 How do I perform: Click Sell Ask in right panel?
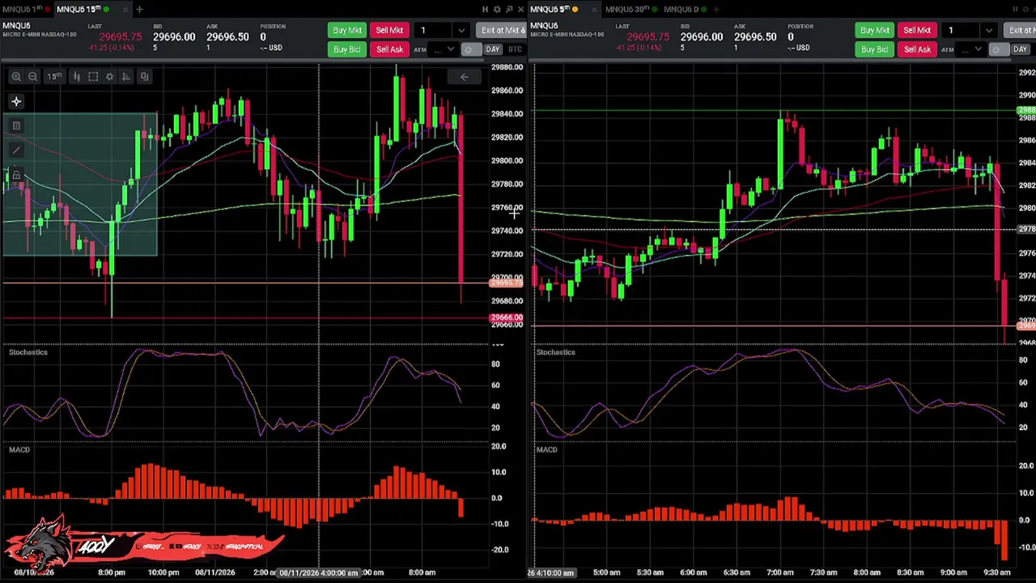pos(917,49)
